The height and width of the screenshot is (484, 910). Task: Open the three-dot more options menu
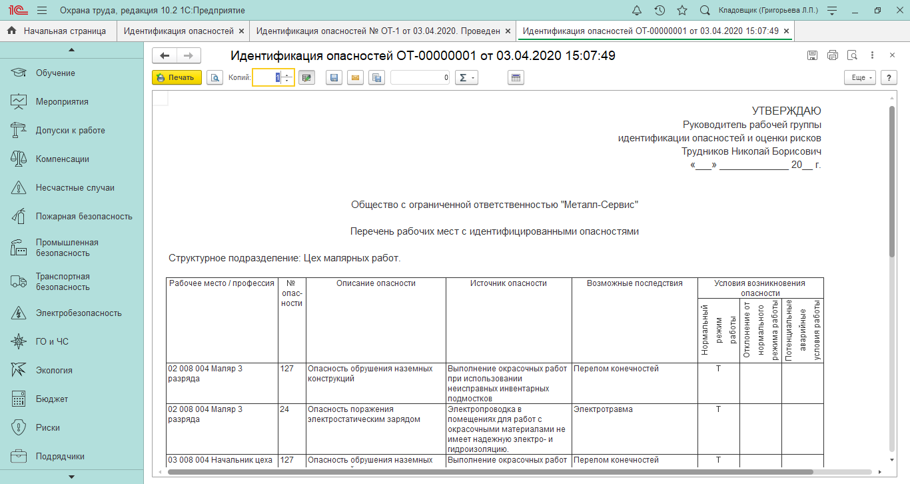(x=872, y=55)
